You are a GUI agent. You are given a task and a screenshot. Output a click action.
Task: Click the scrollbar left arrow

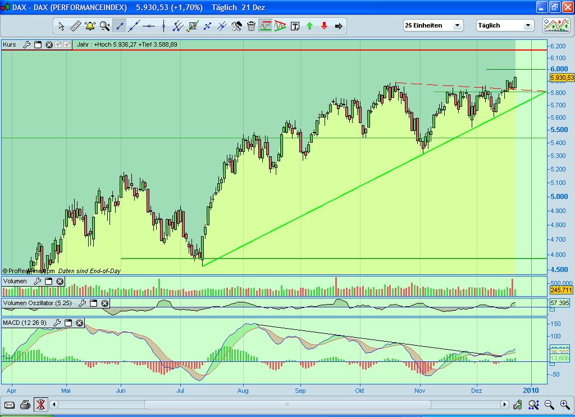click(x=54, y=405)
